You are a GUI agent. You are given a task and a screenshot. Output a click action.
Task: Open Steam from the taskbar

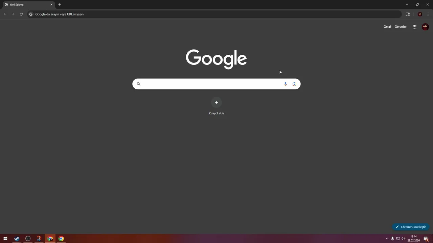point(17,239)
